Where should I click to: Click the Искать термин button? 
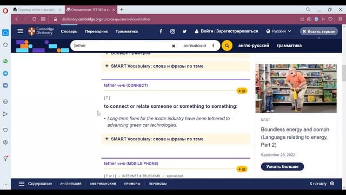319,31
